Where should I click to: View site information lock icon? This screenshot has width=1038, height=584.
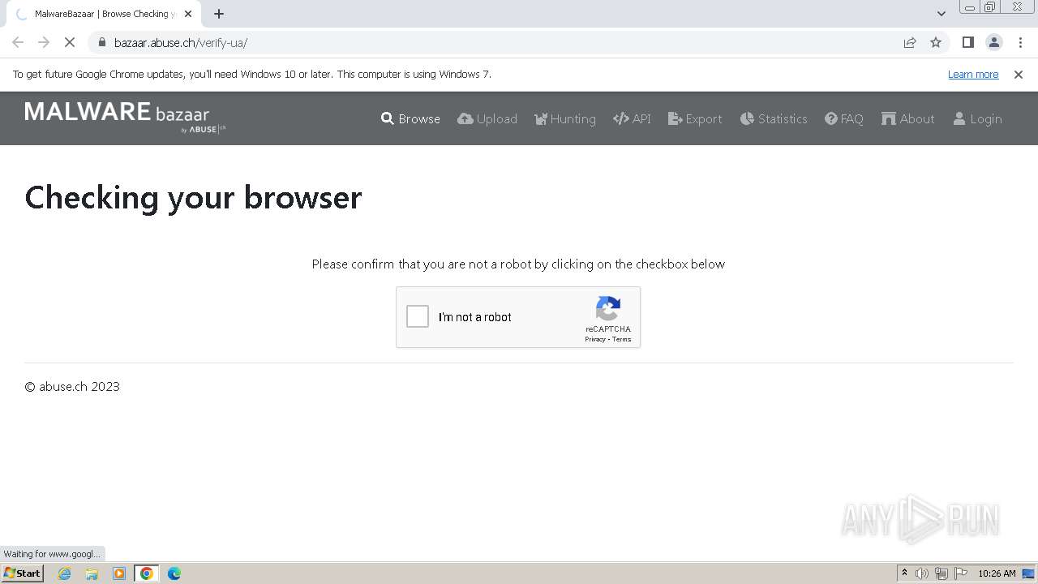(101, 42)
